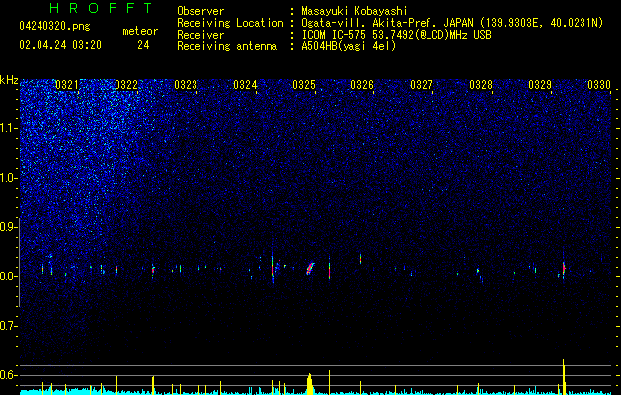Click the 0322 time marker
The width and height of the screenshot is (621, 395).
(x=126, y=85)
